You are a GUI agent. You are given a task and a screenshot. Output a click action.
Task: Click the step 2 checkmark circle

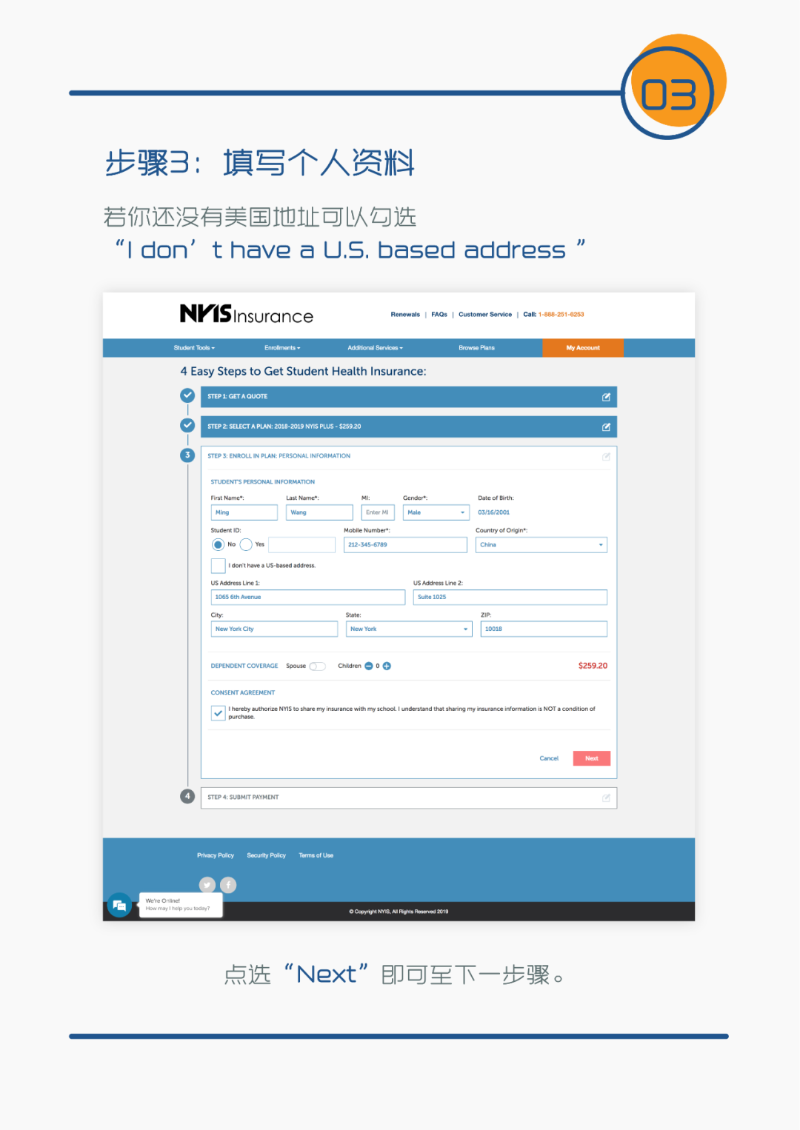pos(187,425)
